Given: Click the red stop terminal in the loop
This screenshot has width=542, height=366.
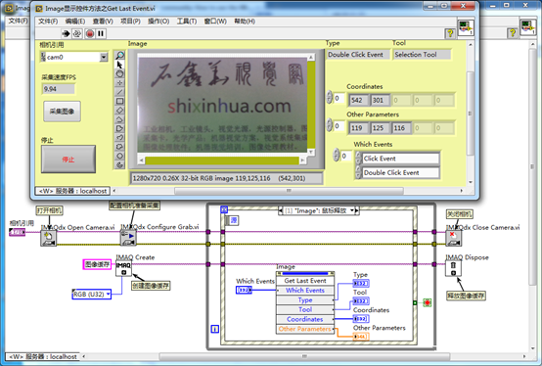Looking at the screenshot, I should [428, 302].
